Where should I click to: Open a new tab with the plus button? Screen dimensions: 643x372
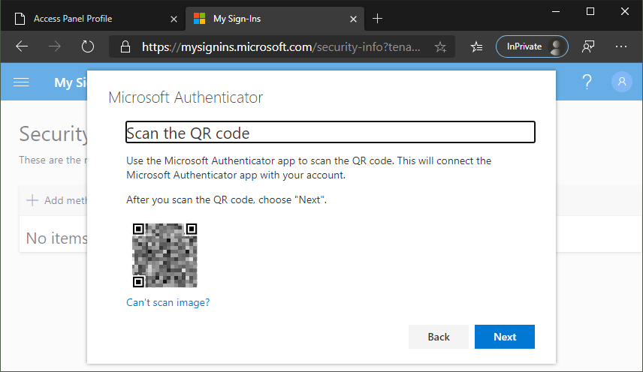[x=377, y=18]
